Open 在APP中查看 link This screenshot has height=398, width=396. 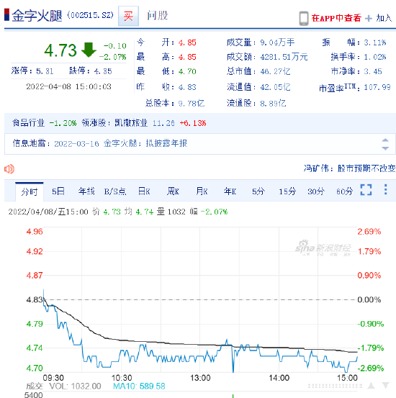point(336,18)
